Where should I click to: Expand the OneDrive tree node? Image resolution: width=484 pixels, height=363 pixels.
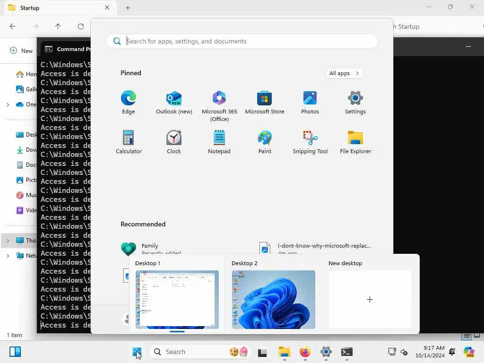pos(8,104)
